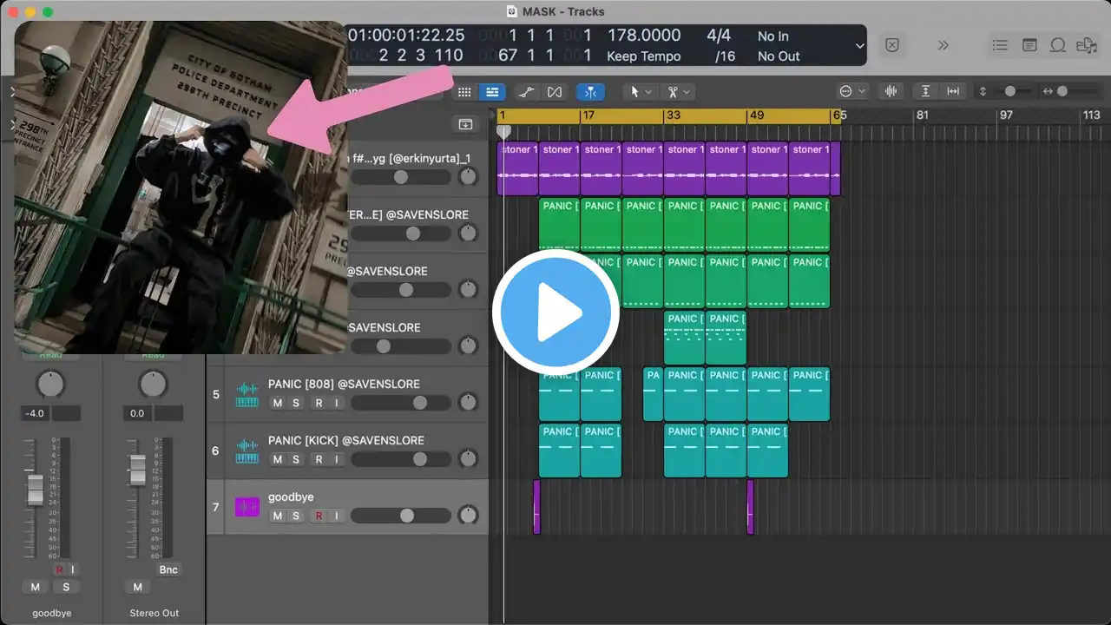Adjust the goodbye track header pan knob

click(x=468, y=516)
